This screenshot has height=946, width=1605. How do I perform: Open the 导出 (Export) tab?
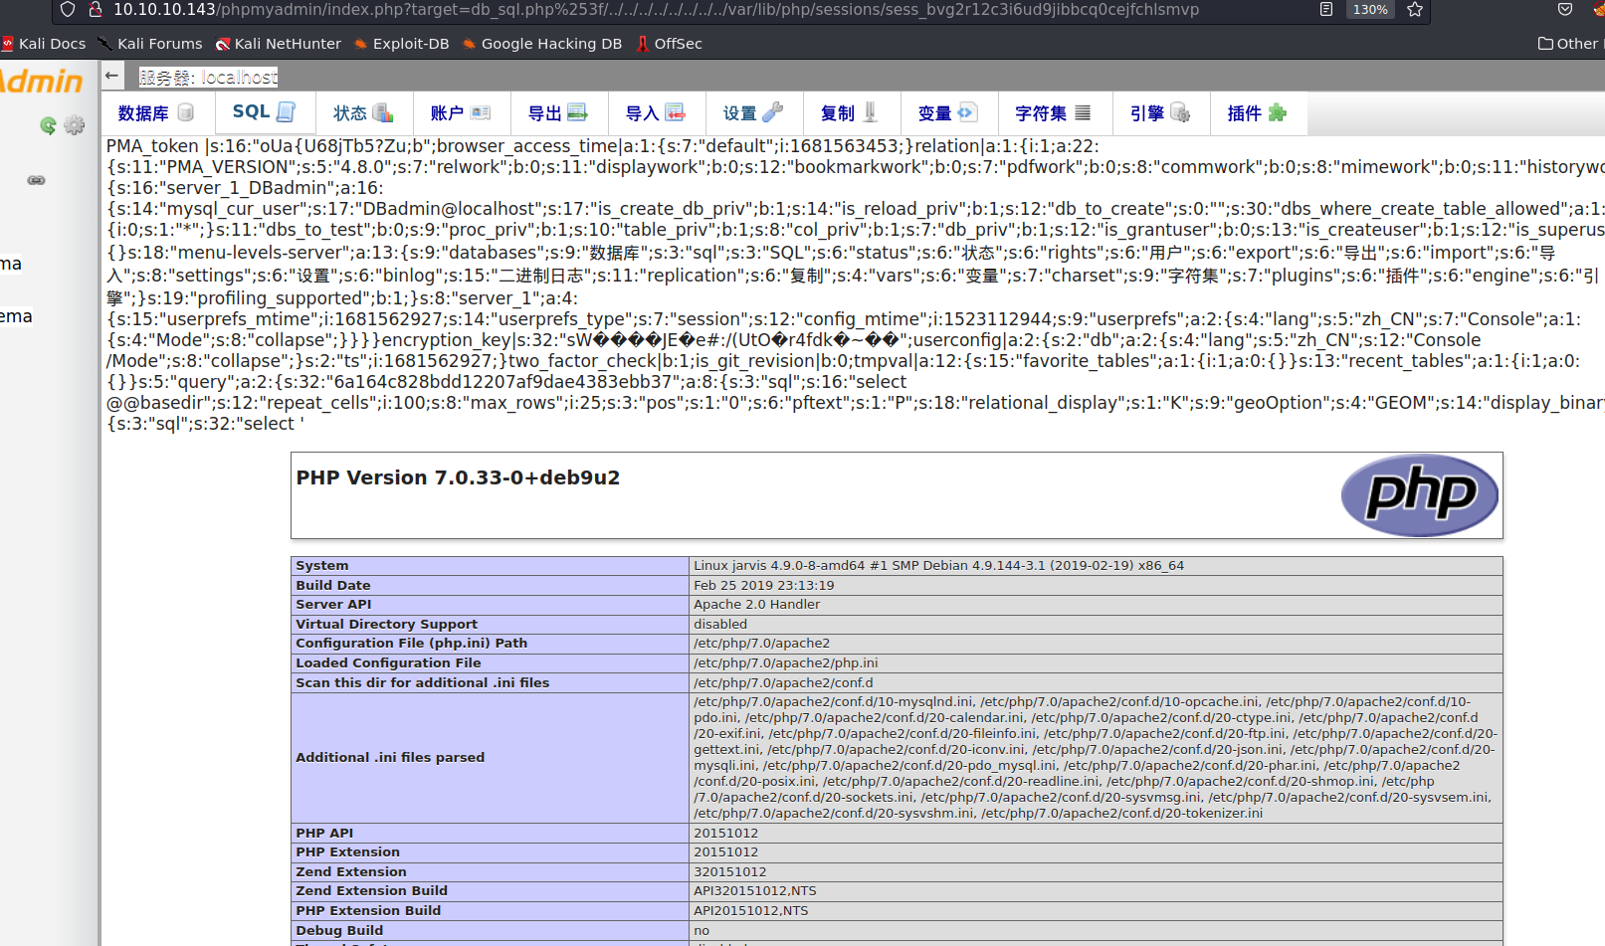[557, 113]
